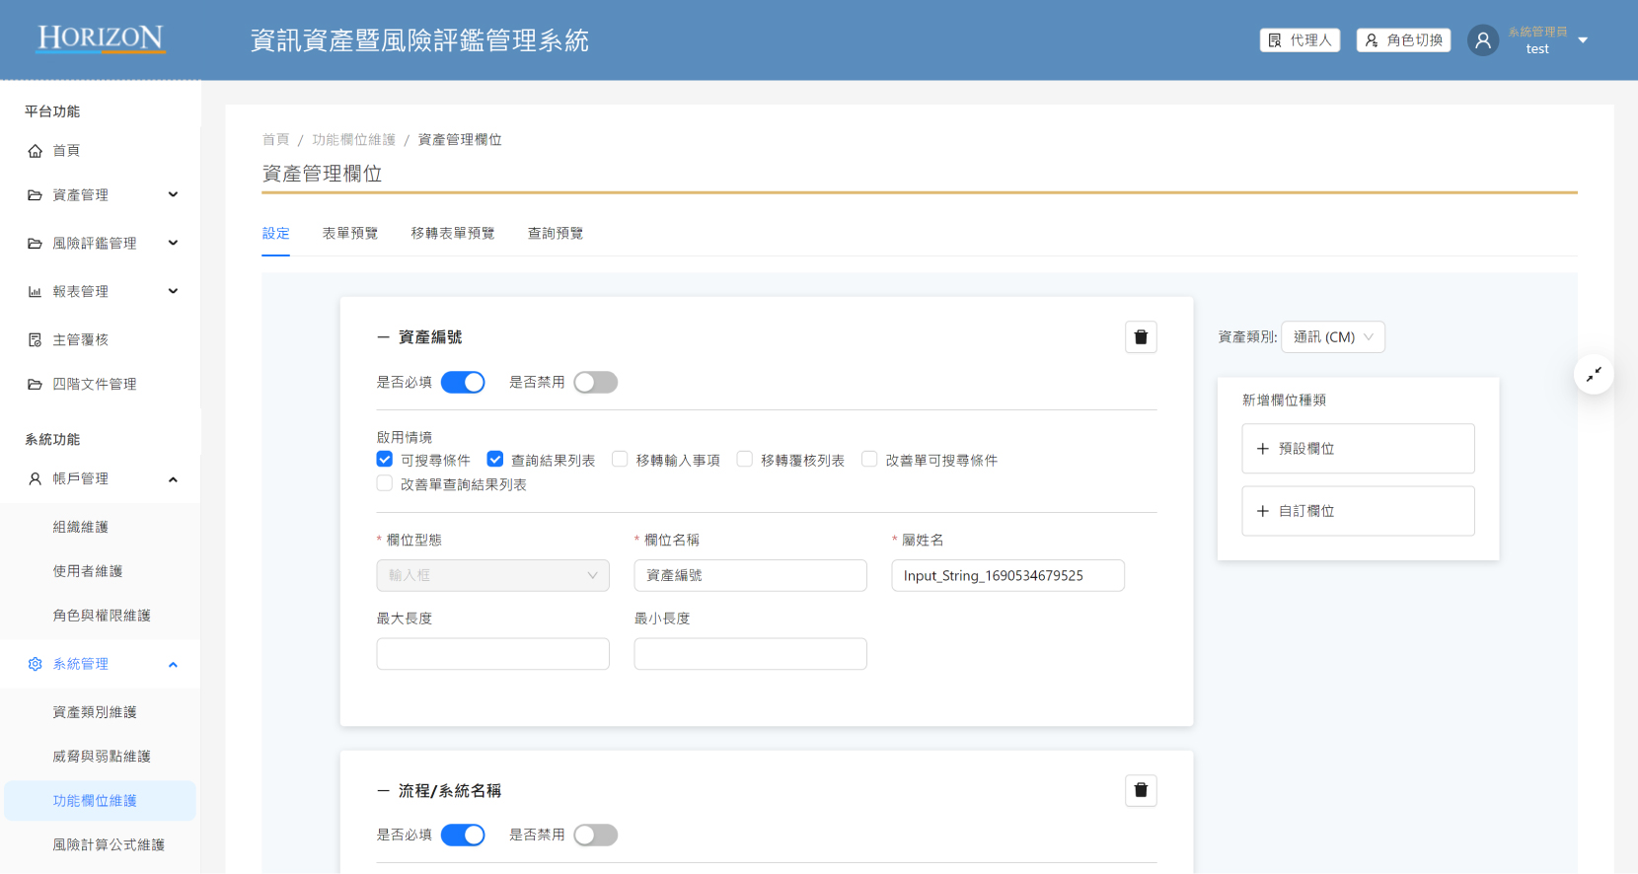Uncheck the 可搜尋條件 checkbox

tap(385, 460)
